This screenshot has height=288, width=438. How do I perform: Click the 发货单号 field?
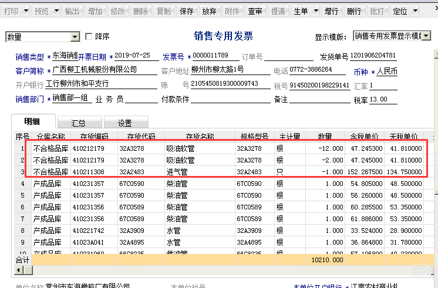(373, 56)
